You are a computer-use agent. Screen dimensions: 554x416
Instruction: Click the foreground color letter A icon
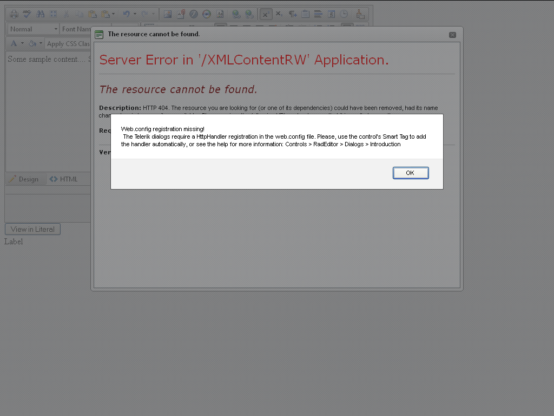point(14,43)
